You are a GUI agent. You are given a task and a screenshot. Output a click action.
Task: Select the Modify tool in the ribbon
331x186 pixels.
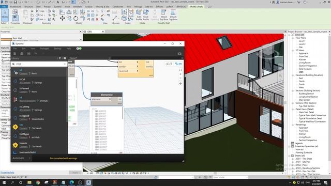(x=5, y=15)
